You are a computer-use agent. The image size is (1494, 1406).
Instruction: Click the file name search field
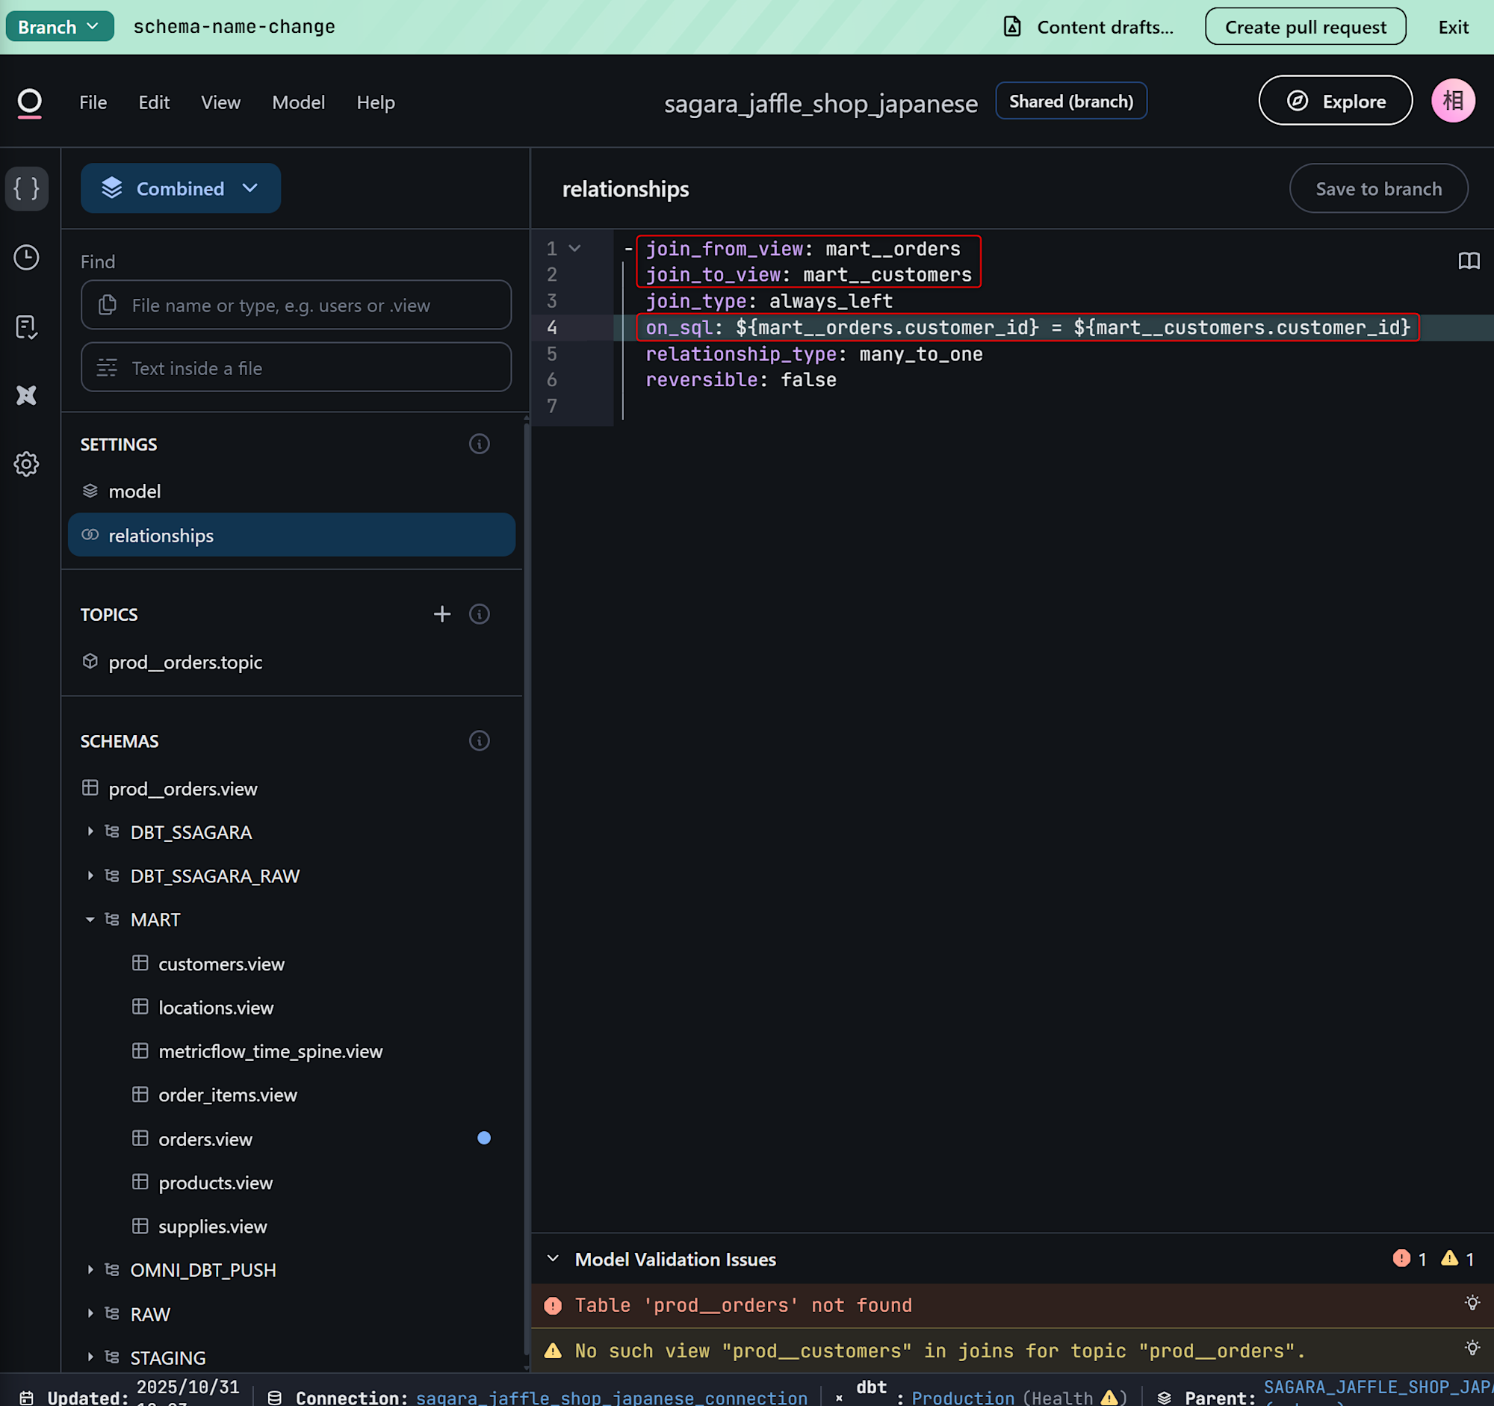pos(296,305)
